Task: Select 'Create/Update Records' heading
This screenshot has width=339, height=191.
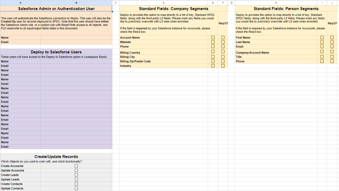Action: tap(56, 157)
